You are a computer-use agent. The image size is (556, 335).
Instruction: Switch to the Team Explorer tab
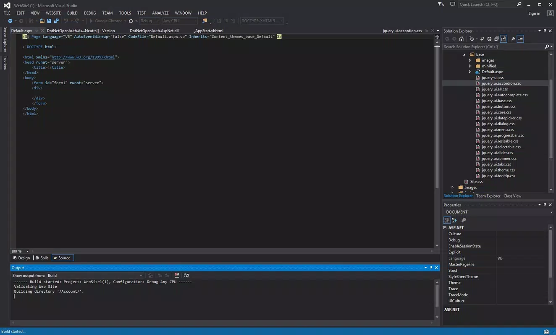click(488, 196)
